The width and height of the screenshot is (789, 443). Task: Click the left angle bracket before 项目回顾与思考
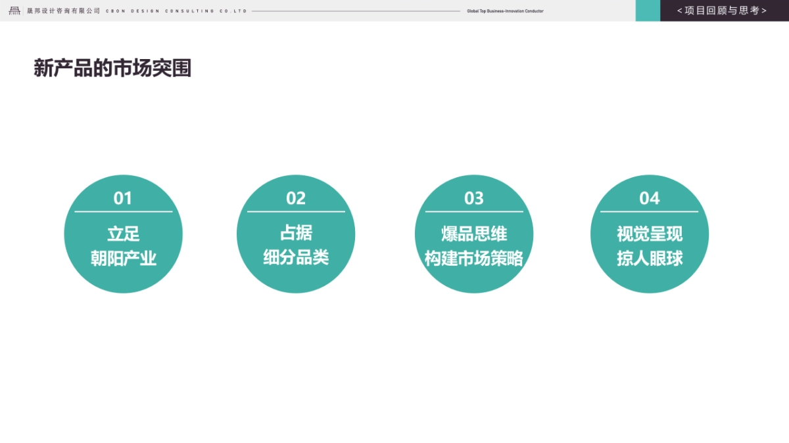tap(680, 11)
